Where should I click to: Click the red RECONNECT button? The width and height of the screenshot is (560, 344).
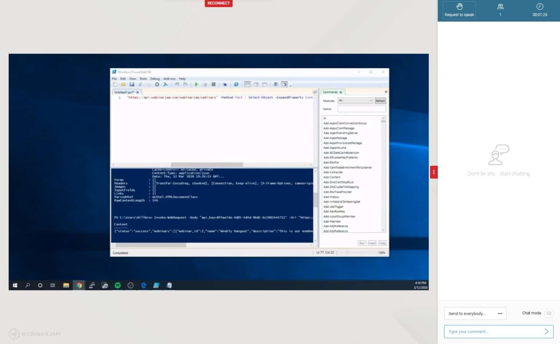218,3
